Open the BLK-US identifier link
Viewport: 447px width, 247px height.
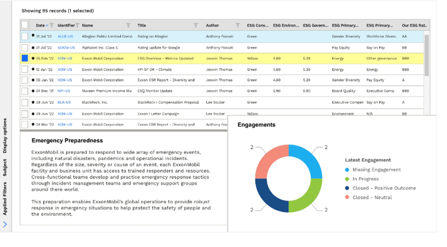64,103
